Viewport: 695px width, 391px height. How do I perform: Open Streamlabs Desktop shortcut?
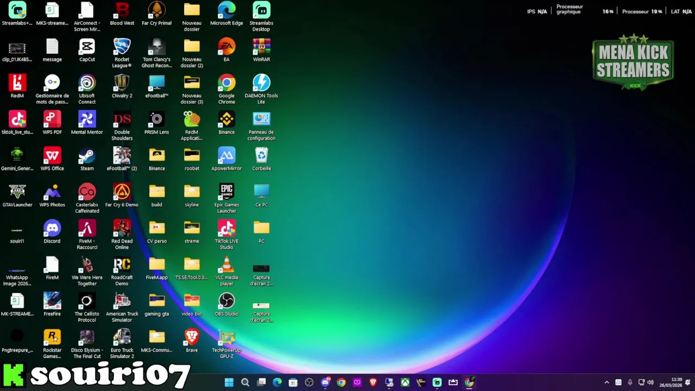point(261,17)
